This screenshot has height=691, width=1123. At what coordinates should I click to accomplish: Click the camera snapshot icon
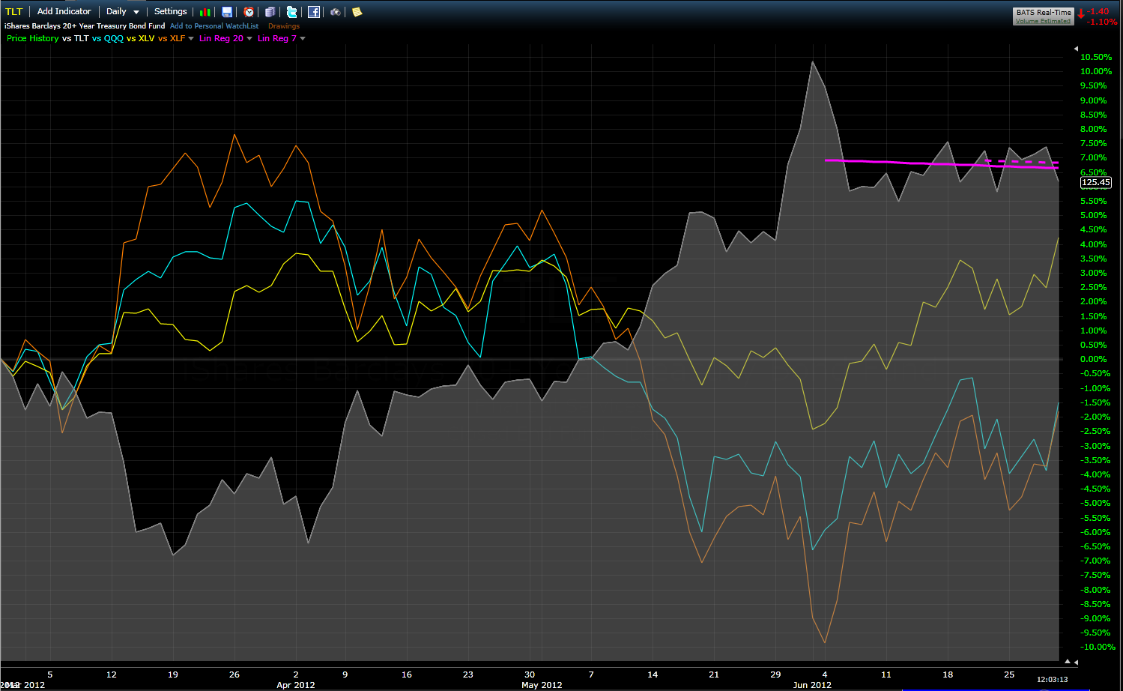point(336,12)
